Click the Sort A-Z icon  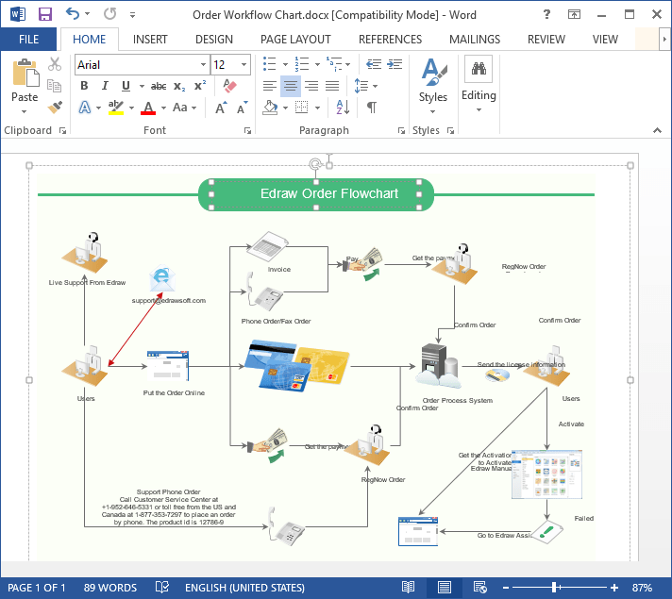[x=344, y=108]
